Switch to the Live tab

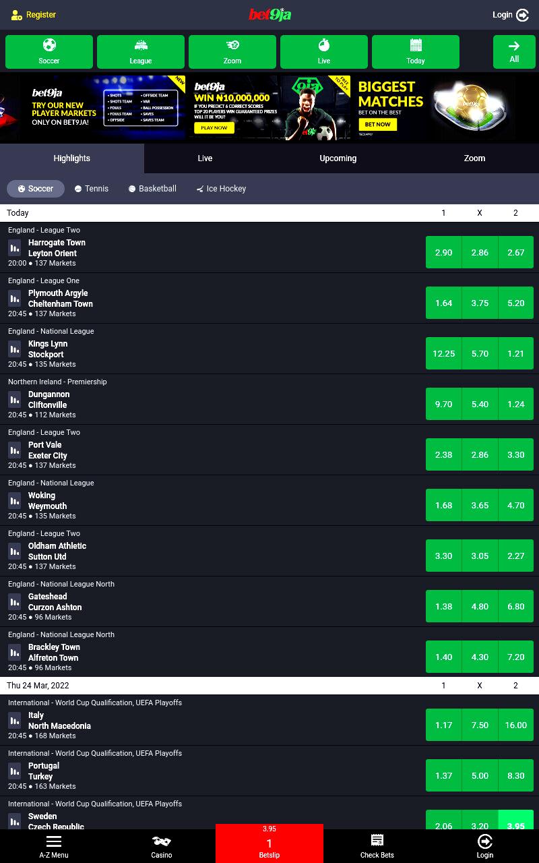point(205,158)
